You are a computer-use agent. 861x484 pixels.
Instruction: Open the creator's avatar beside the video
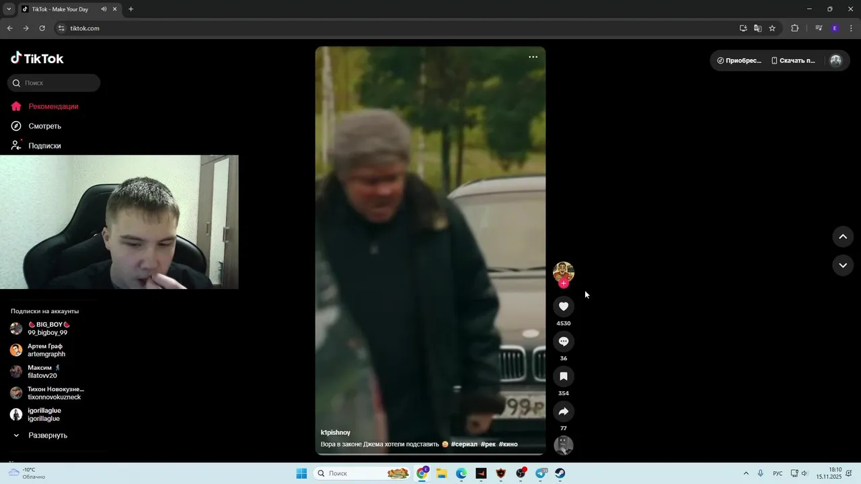click(x=564, y=272)
